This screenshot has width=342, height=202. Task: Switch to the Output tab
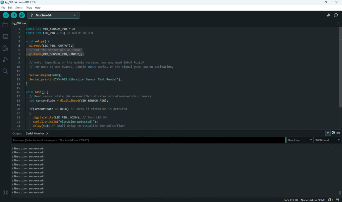click(x=17, y=133)
